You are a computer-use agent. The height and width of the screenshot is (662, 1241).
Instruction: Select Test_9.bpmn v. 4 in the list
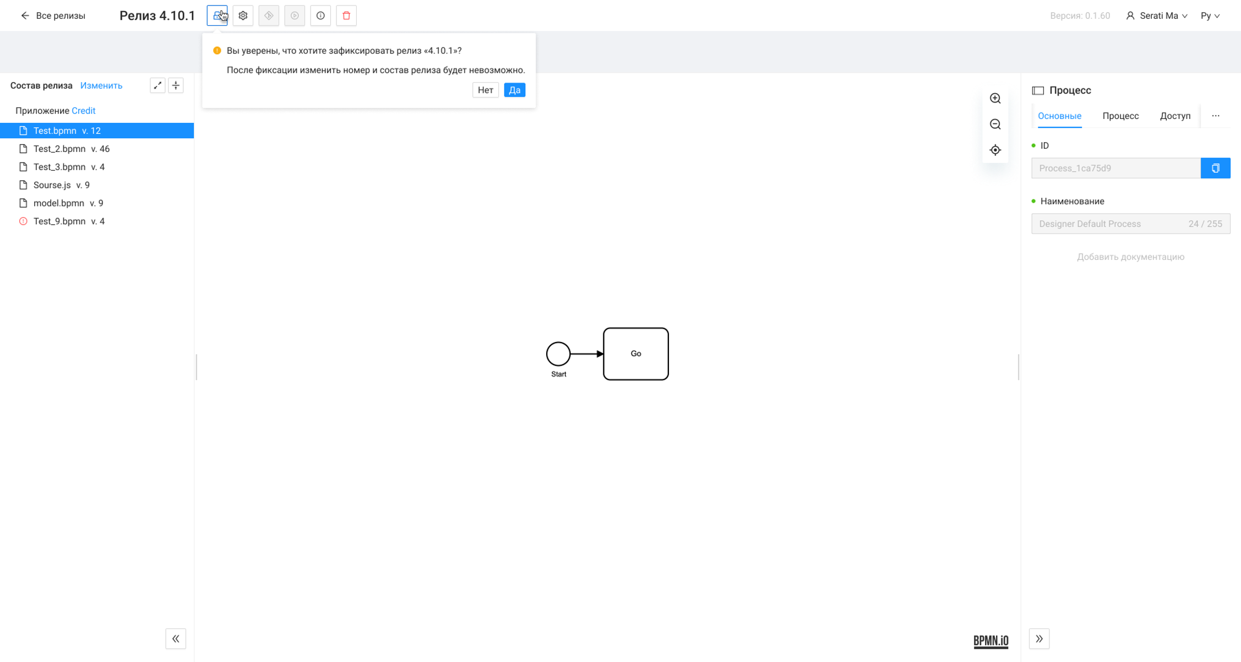click(69, 221)
